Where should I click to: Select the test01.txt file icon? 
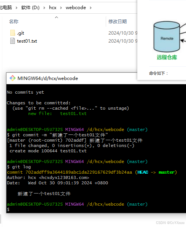click(x=13, y=41)
